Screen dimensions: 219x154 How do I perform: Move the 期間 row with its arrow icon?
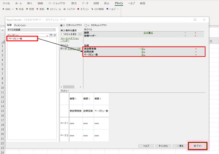[x=185, y=33]
